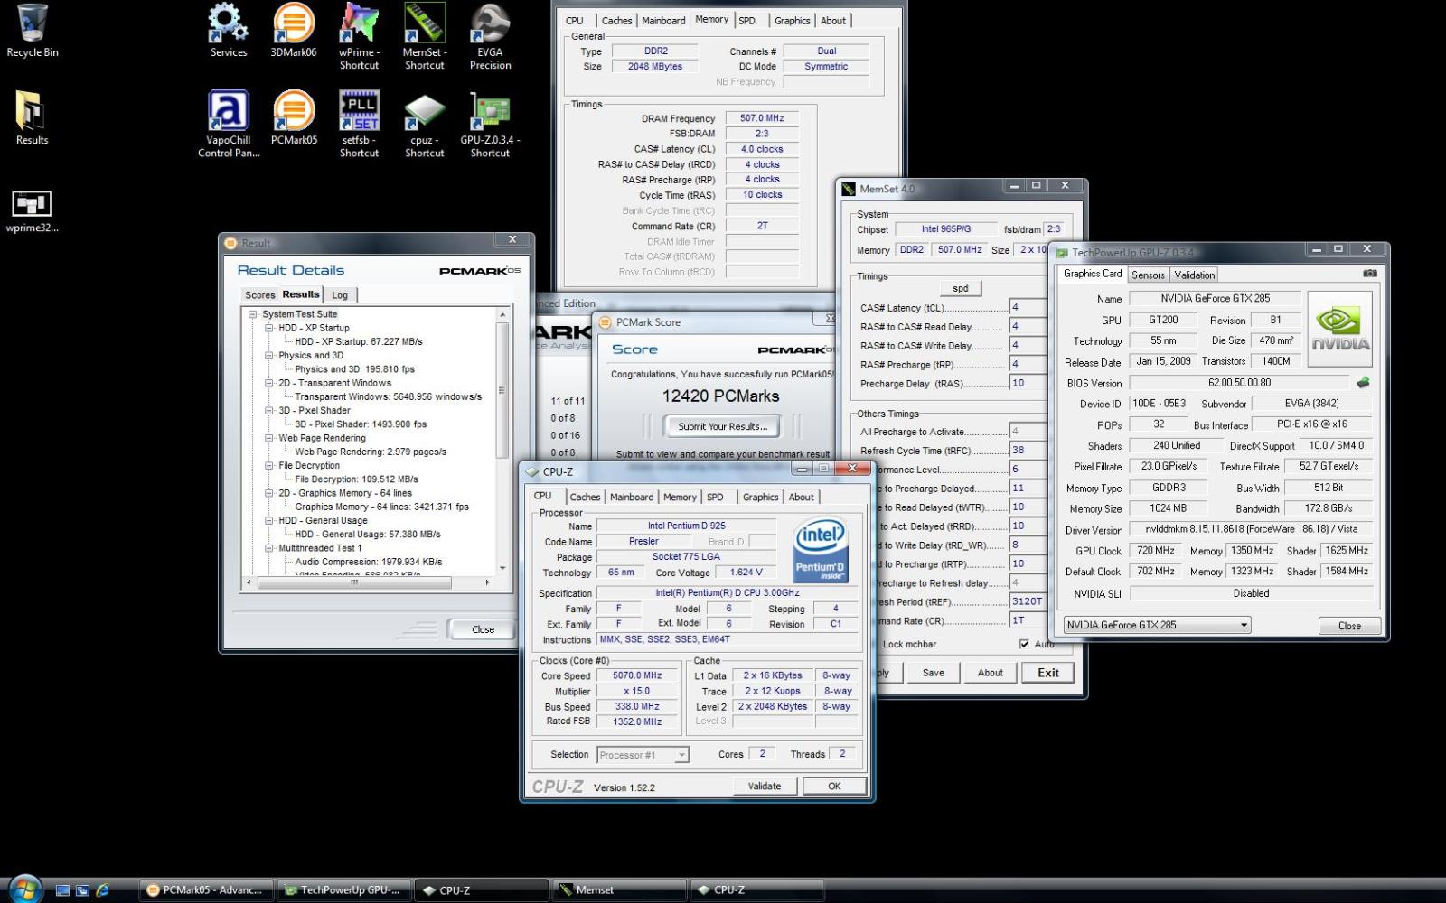Launch the PCMark05 desktop icon
1446x903 pixels.
click(x=294, y=117)
